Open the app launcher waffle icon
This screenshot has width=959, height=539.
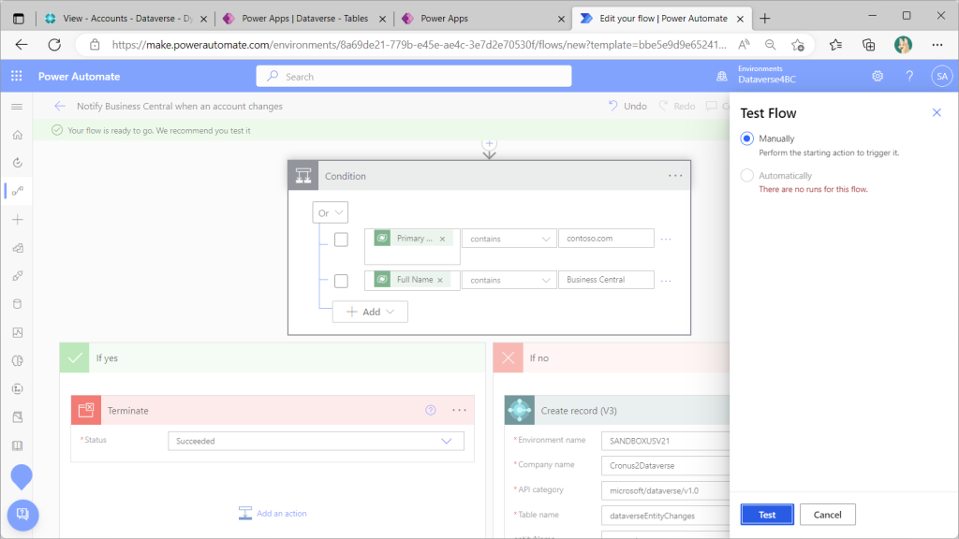(17, 76)
